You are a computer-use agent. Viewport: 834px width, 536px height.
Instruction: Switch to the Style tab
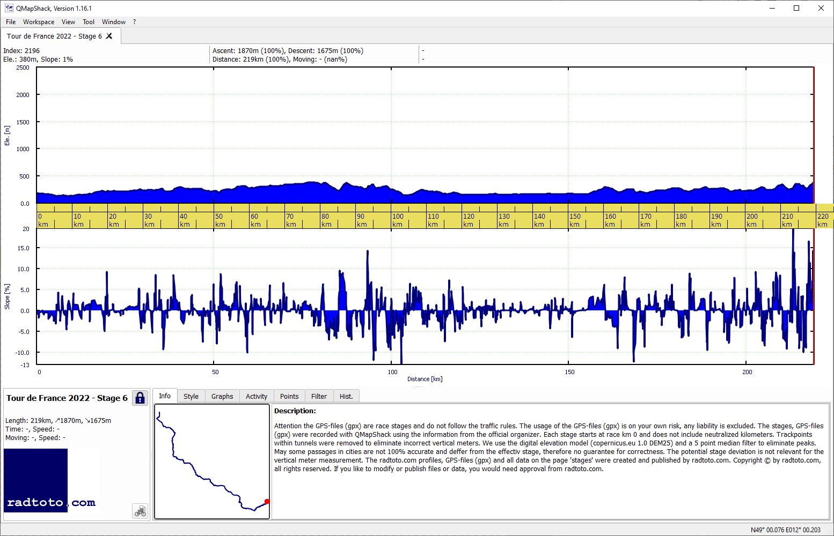coord(191,396)
